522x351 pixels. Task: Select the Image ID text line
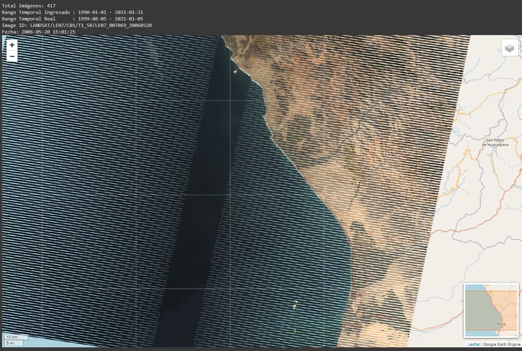tap(77, 25)
